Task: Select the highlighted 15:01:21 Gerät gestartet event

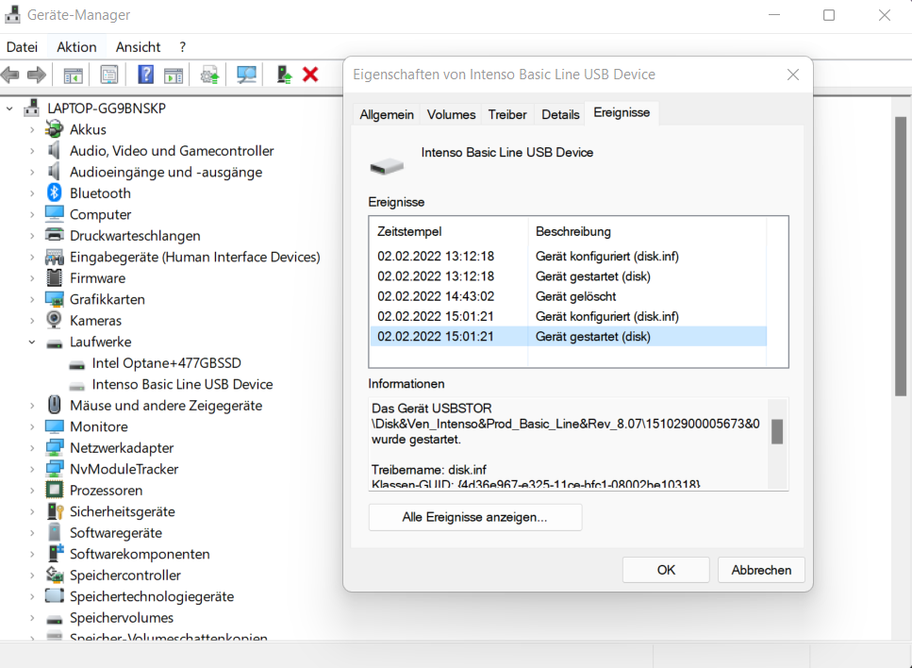Action: pyautogui.click(x=569, y=336)
